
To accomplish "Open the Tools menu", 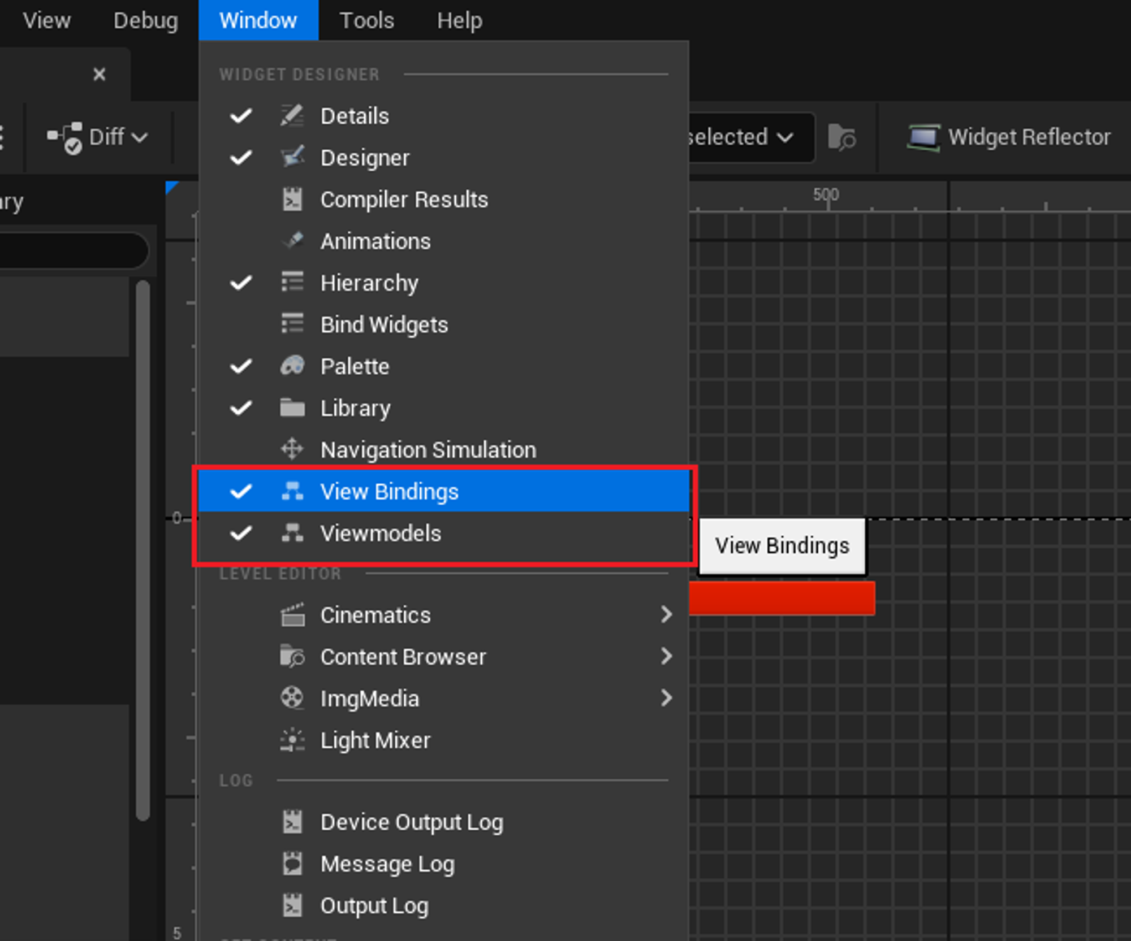I will (366, 21).
